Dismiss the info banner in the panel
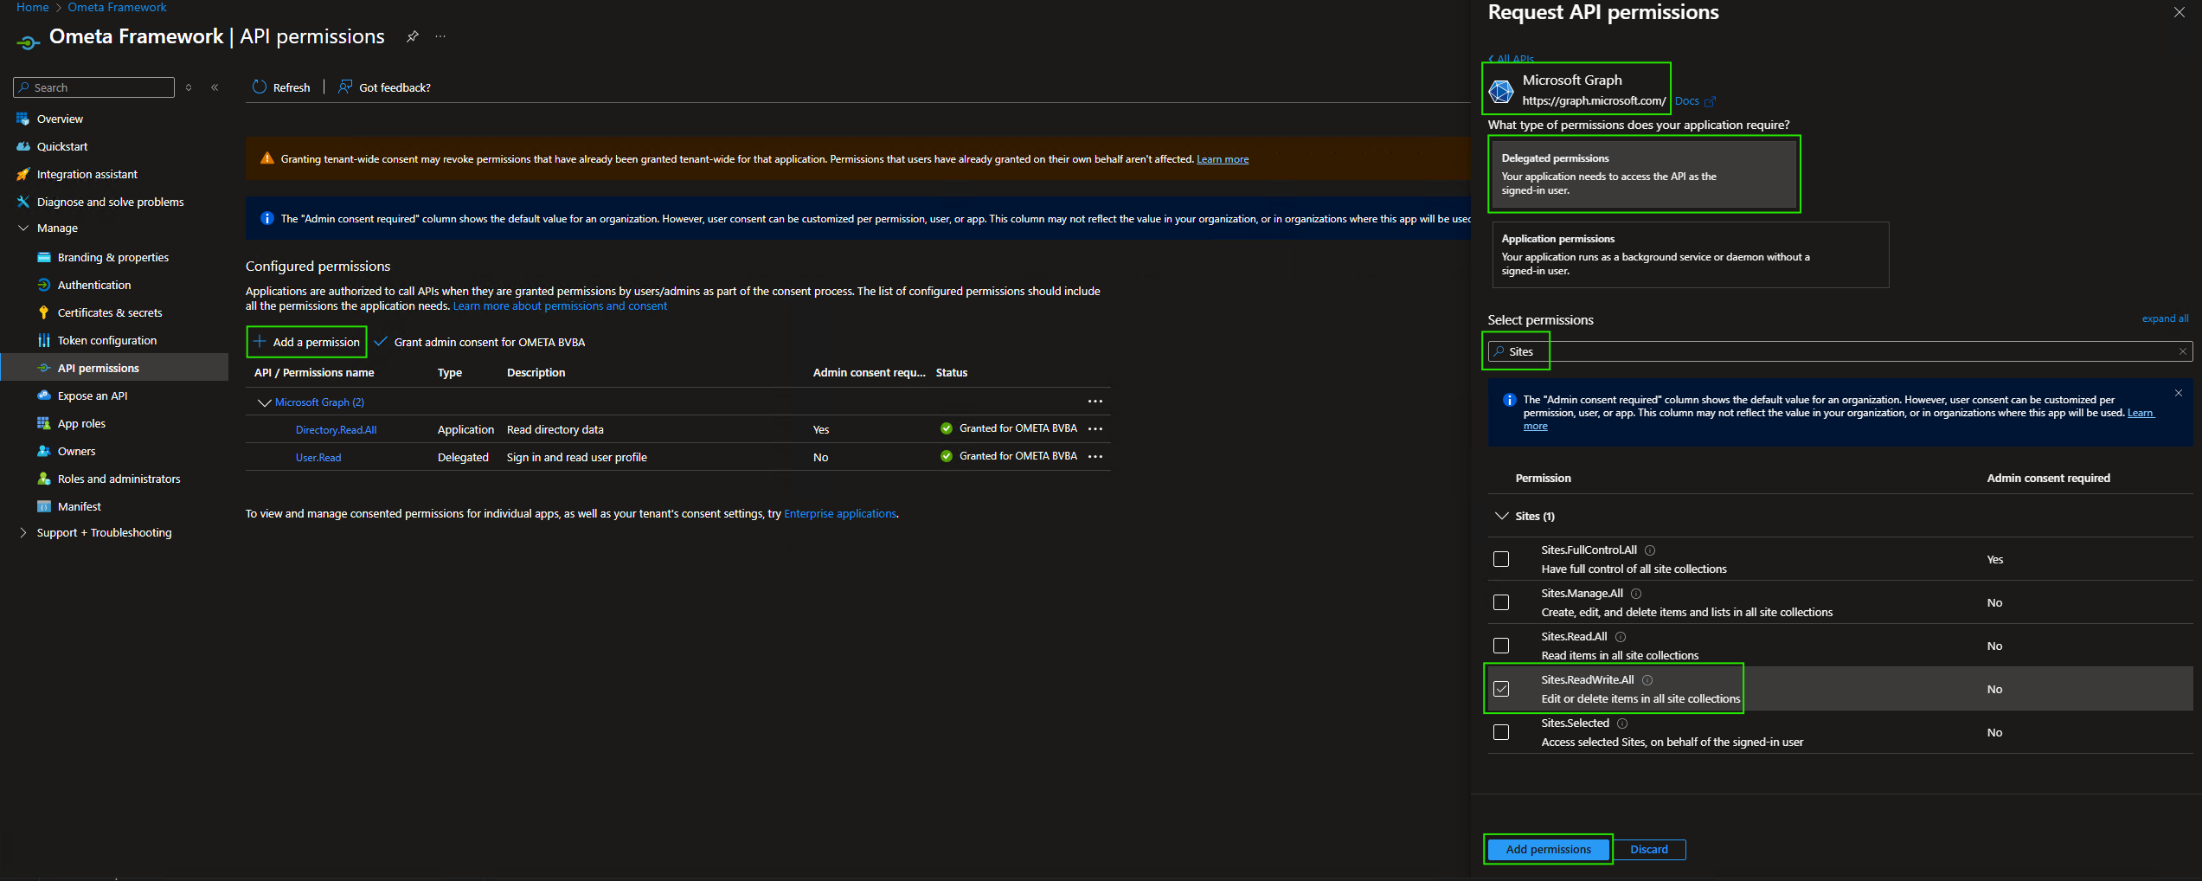This screenshot has width=2202, height=881. coord(2179,394)
